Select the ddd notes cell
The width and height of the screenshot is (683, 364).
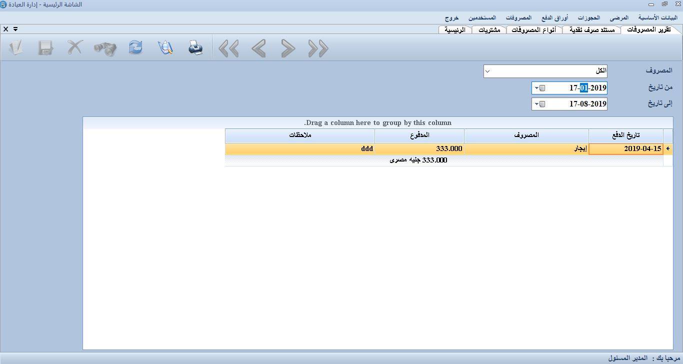click(300, 148)
